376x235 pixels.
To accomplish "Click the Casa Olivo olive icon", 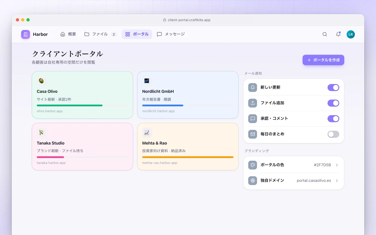I will click(41, 81).
